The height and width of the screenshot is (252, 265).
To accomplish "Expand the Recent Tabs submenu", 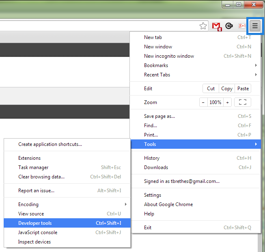I will (195, 75).
